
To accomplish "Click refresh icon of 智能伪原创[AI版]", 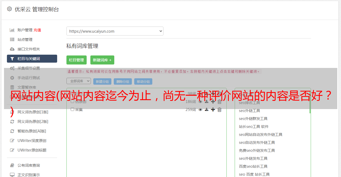I will pyautogui.click(x=12, y=131).
